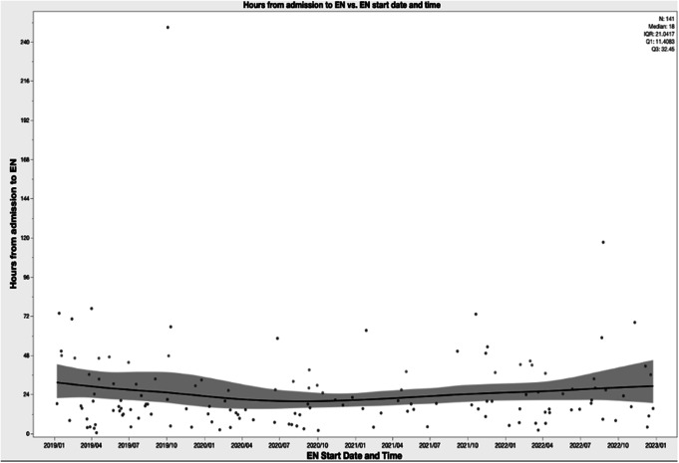
Task: Click the 240 y-axis tick label
Action: click(x=27, y=42)
